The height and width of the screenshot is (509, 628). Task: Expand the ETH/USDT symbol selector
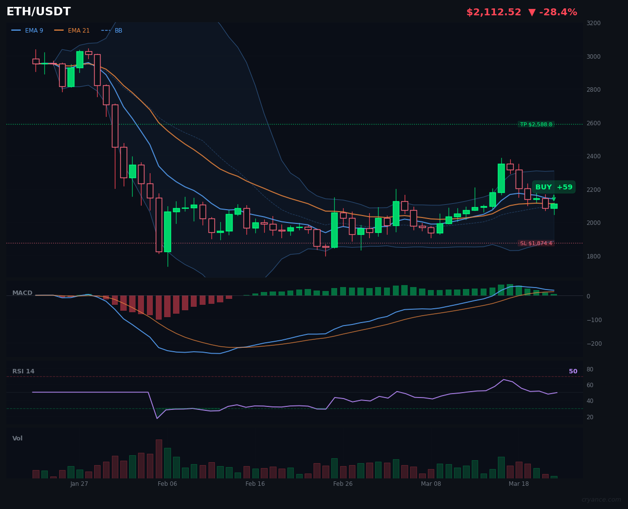[38, 11]
